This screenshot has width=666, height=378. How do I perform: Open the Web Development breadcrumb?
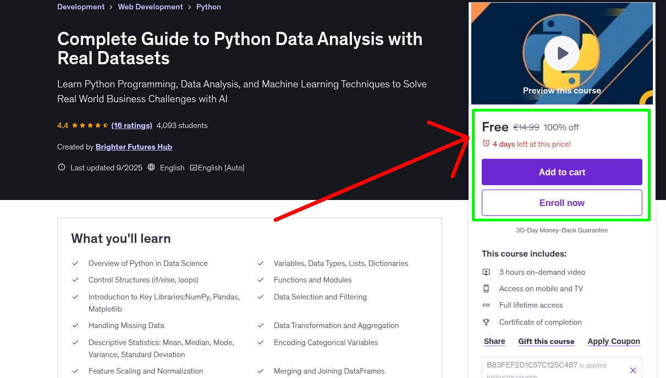coord(150,7)
